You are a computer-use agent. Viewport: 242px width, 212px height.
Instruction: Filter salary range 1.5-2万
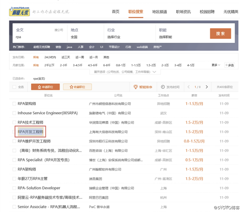point(151,65)
